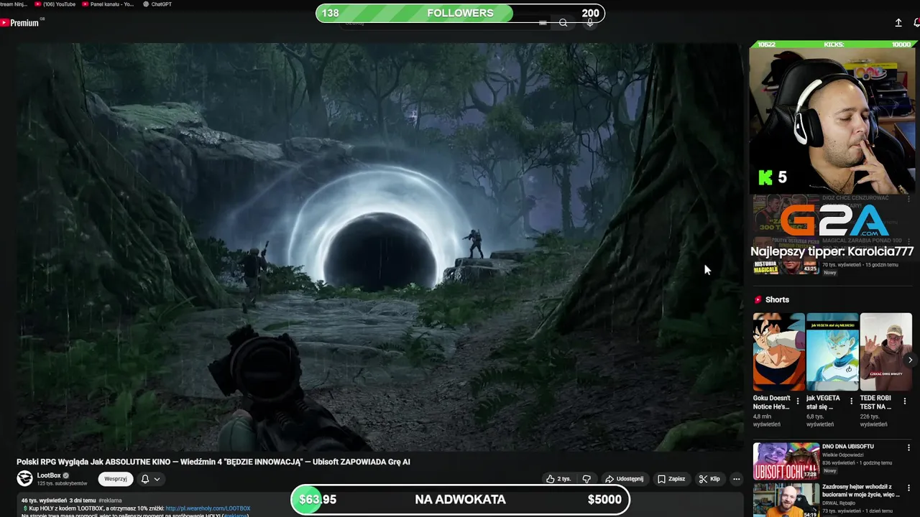Open options menu for the Goku short
920x517 pixels.
pyautogui.click(x=798, y=401)
